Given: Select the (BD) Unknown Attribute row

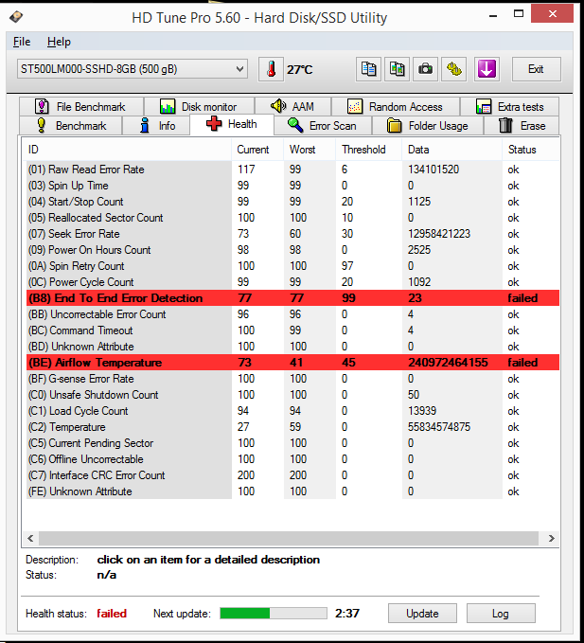Looking at the screenshot, I should tap(292, 347).
